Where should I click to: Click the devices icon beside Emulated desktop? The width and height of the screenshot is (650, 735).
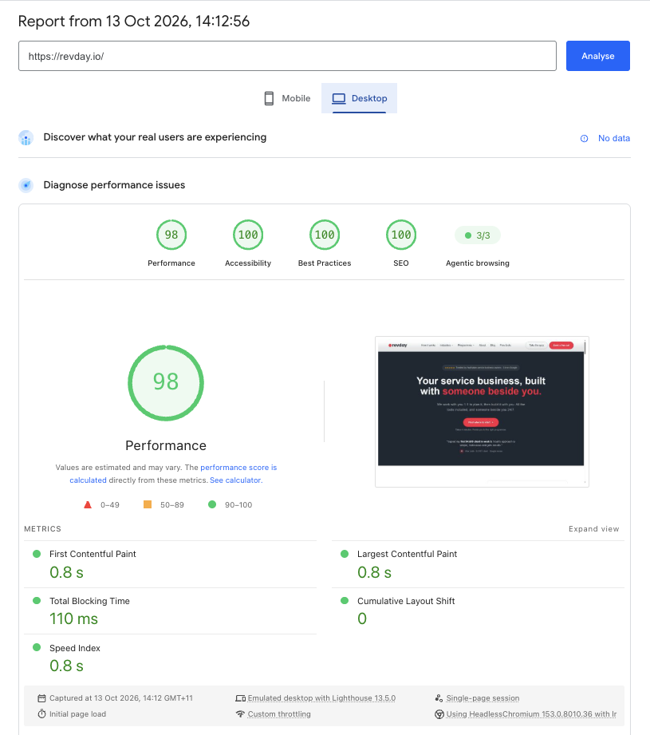pyautogui.click(x=240, y=698)
